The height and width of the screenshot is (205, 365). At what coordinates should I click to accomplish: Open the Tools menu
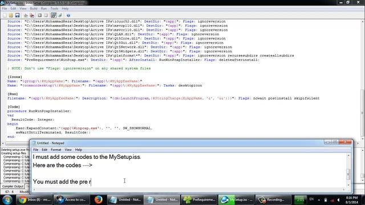[54, 9]
